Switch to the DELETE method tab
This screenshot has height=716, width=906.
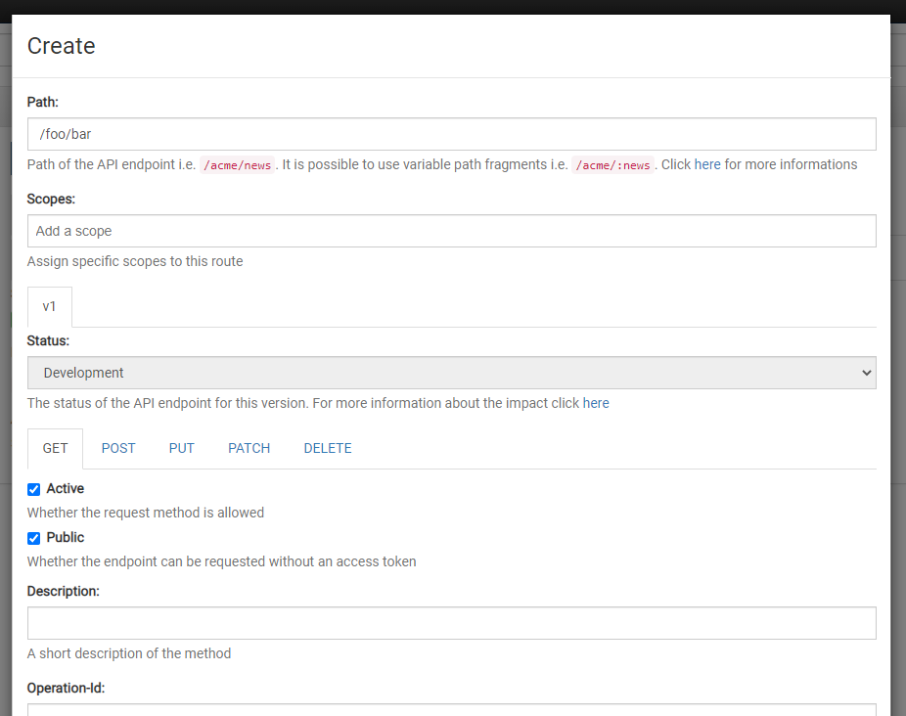coord(328,448)
